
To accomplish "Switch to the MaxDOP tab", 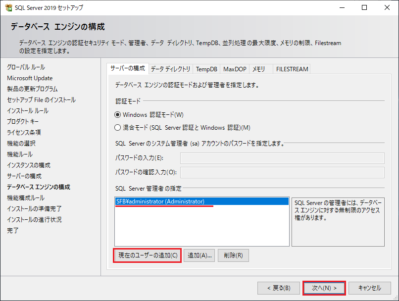I will (x=234, y=69).
